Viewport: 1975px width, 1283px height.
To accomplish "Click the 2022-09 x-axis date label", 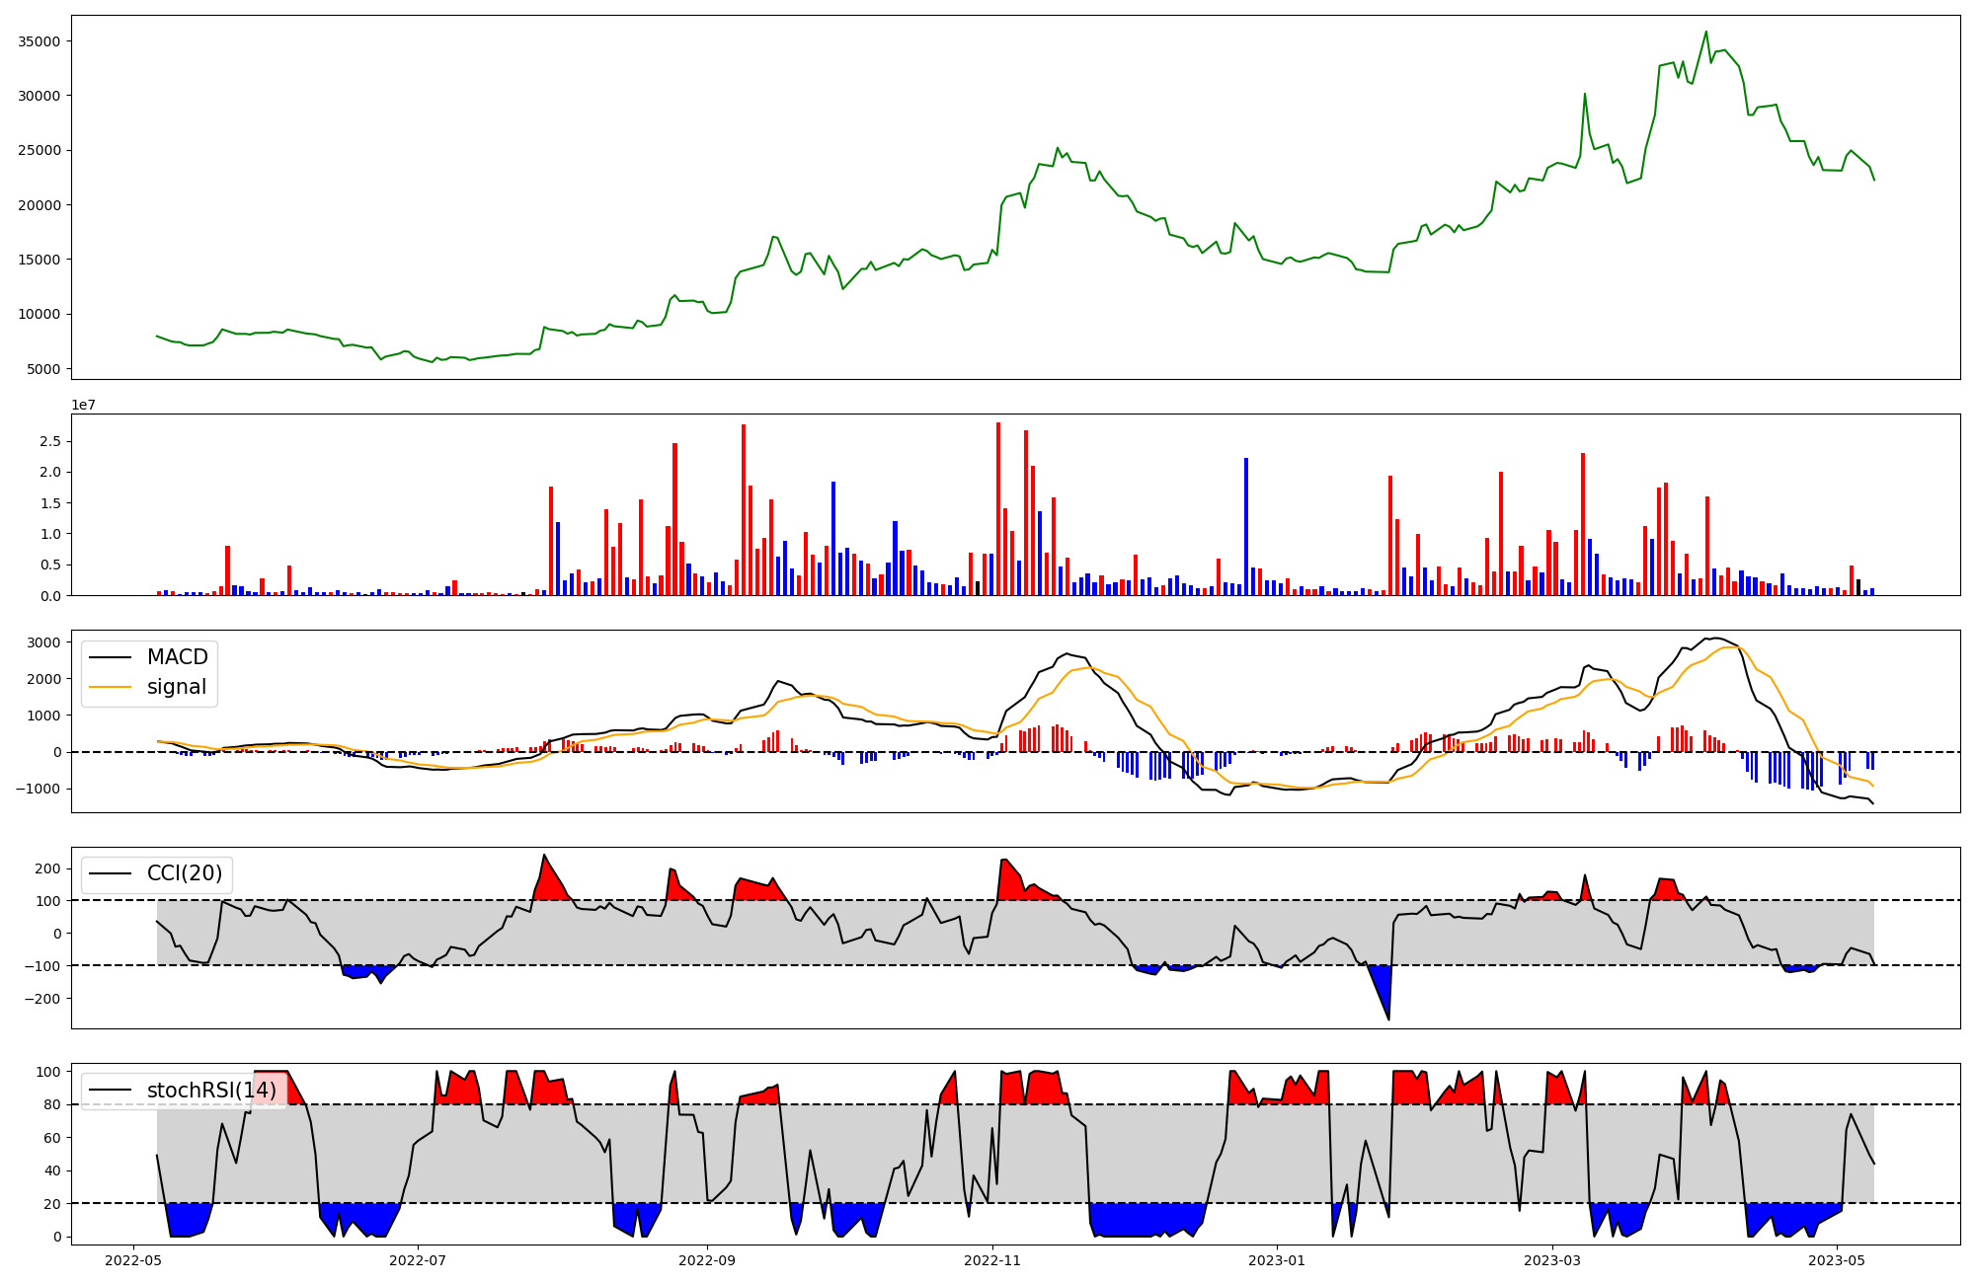I will [707, 1260].
